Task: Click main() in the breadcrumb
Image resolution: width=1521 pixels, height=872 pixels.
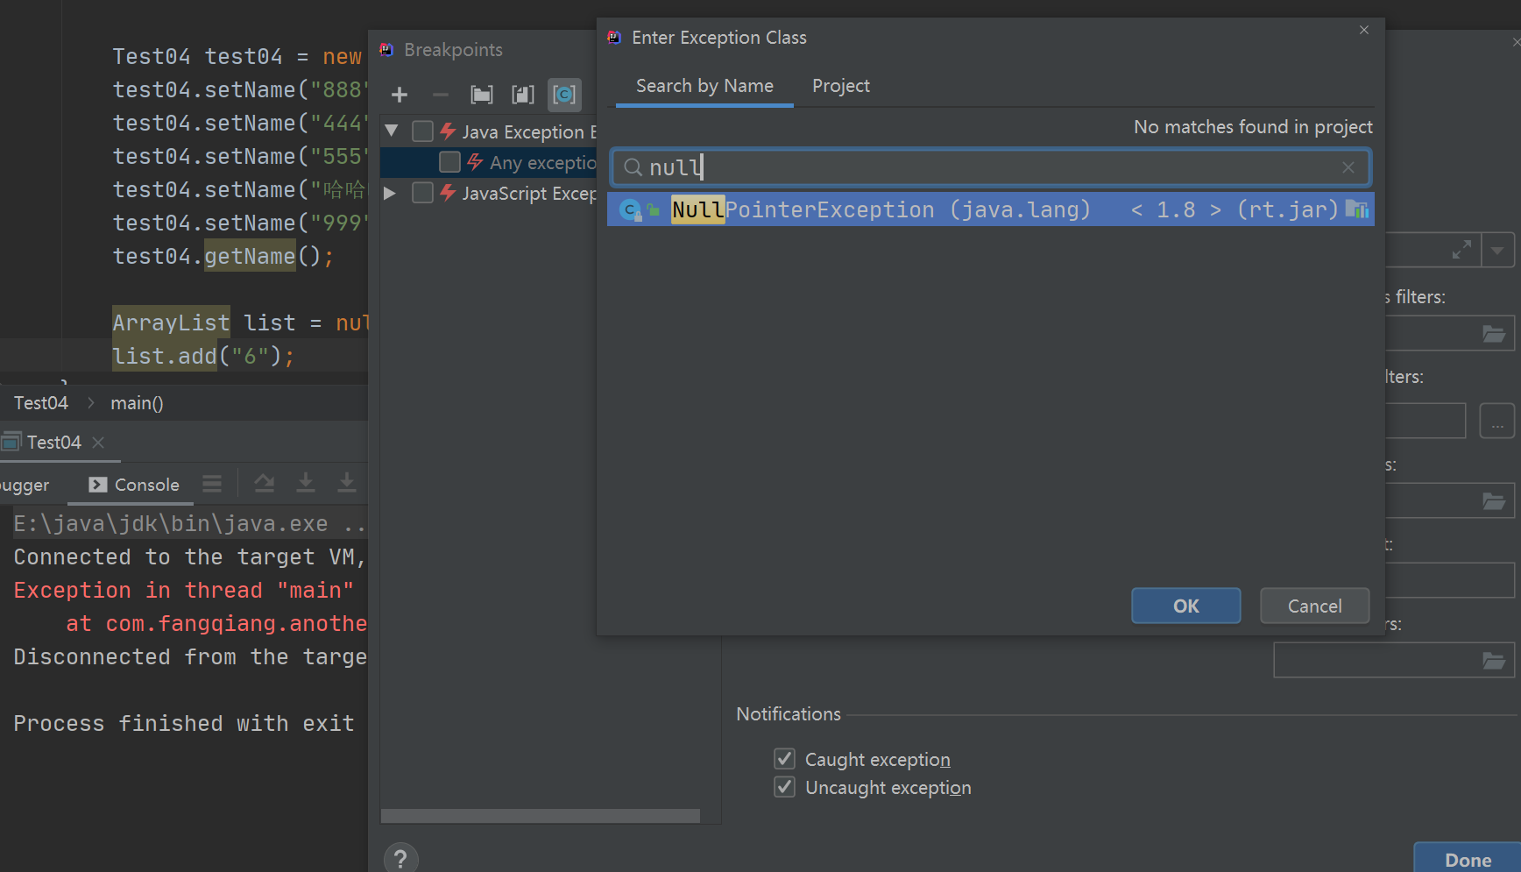Action: 137,403
